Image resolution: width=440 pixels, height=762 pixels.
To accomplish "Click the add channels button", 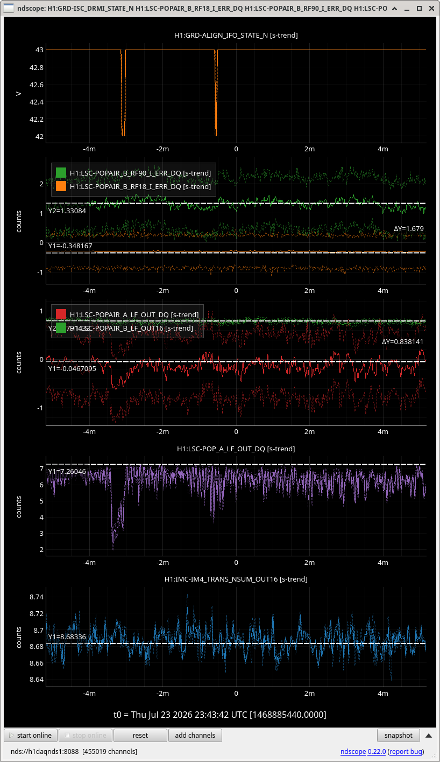I will 195,735.
